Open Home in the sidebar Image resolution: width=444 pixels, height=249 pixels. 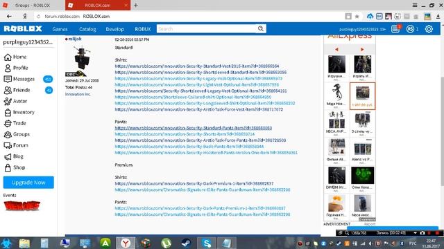tap(15, 57)
